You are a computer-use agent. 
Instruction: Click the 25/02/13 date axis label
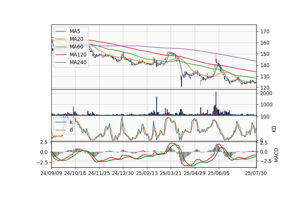147,173
